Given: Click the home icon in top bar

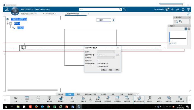Looking at the screenshot, I should pyautogui.click(x=183, y=9).
